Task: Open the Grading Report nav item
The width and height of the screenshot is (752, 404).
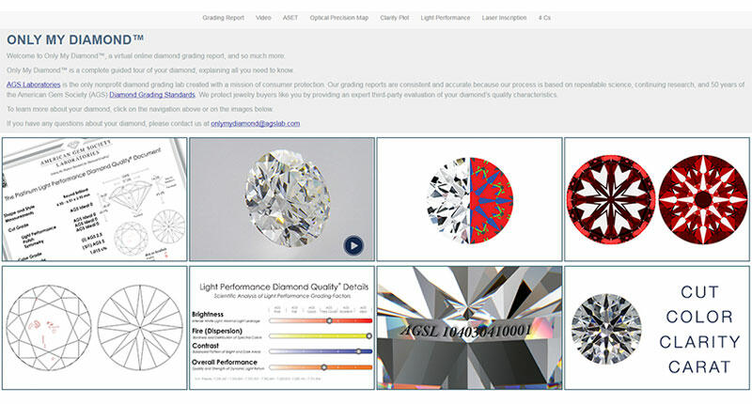Action: 224,18
